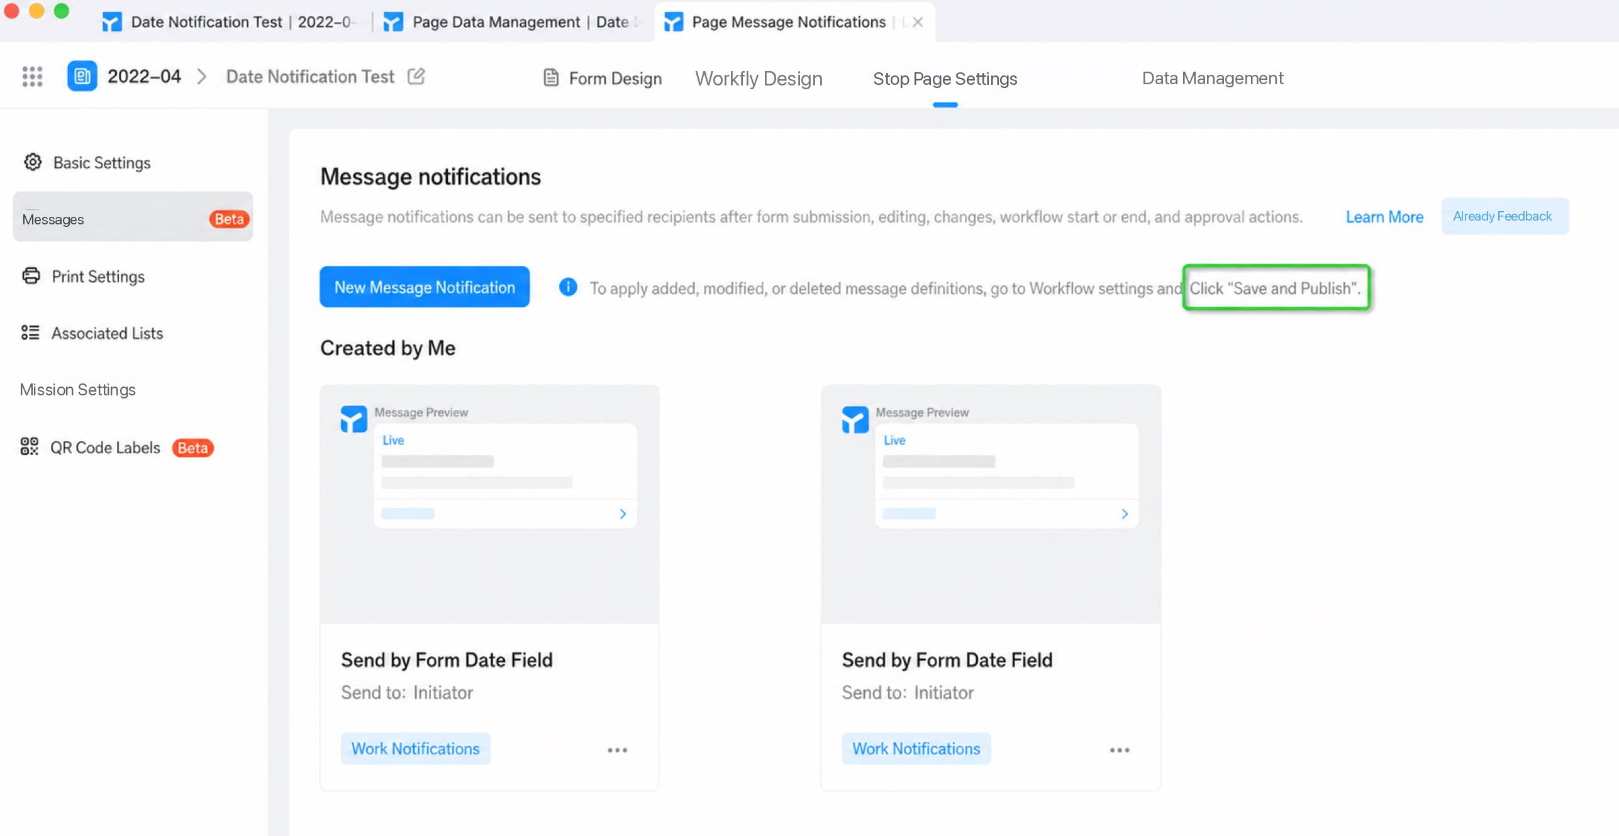Switch to Form Design tab

603,78
